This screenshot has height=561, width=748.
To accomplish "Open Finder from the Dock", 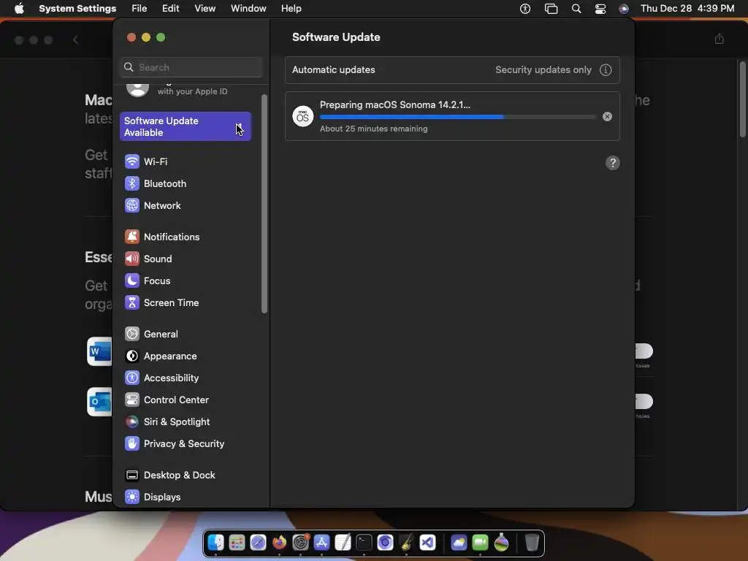I will 215,543.
